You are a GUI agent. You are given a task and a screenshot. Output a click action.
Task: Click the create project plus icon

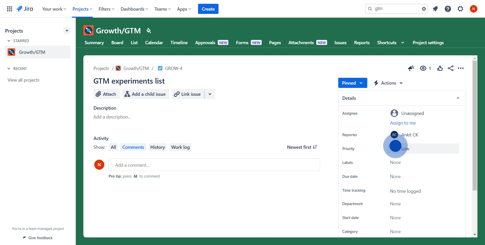[67, 31]
